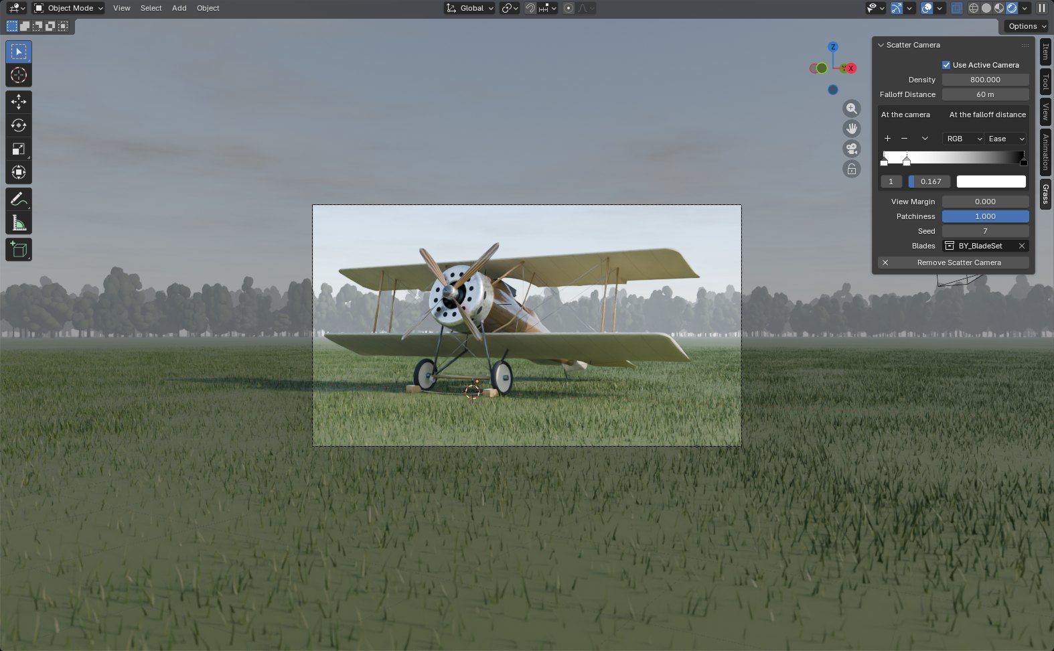Select the Scale tool
The image size is (1054, 651).
pos(19,149)
